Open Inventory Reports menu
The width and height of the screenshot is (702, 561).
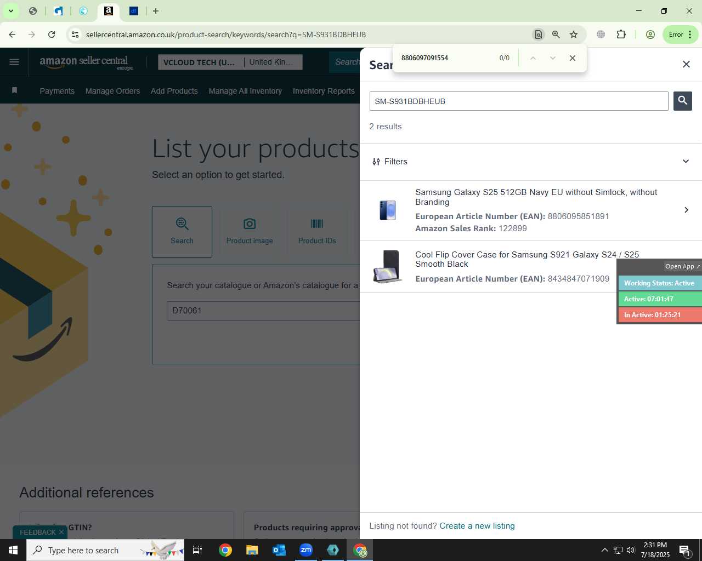(324, 91)
